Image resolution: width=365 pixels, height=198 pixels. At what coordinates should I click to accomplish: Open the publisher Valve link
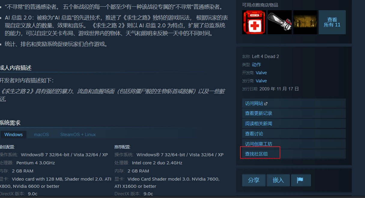coord(261,81)
